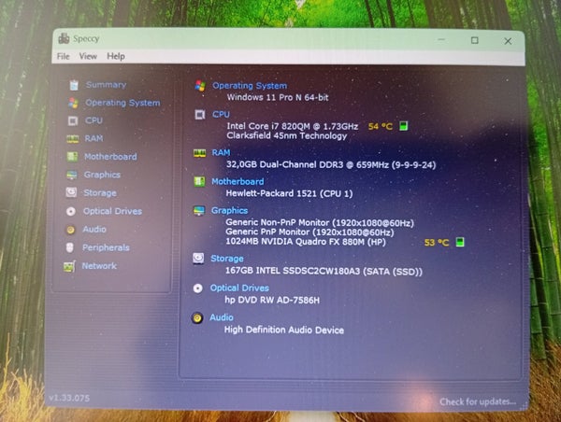Select Peripherals in the sidebar list
This screenshot has height=422, width=561.
pyautogui.click(x=106, y=247)
